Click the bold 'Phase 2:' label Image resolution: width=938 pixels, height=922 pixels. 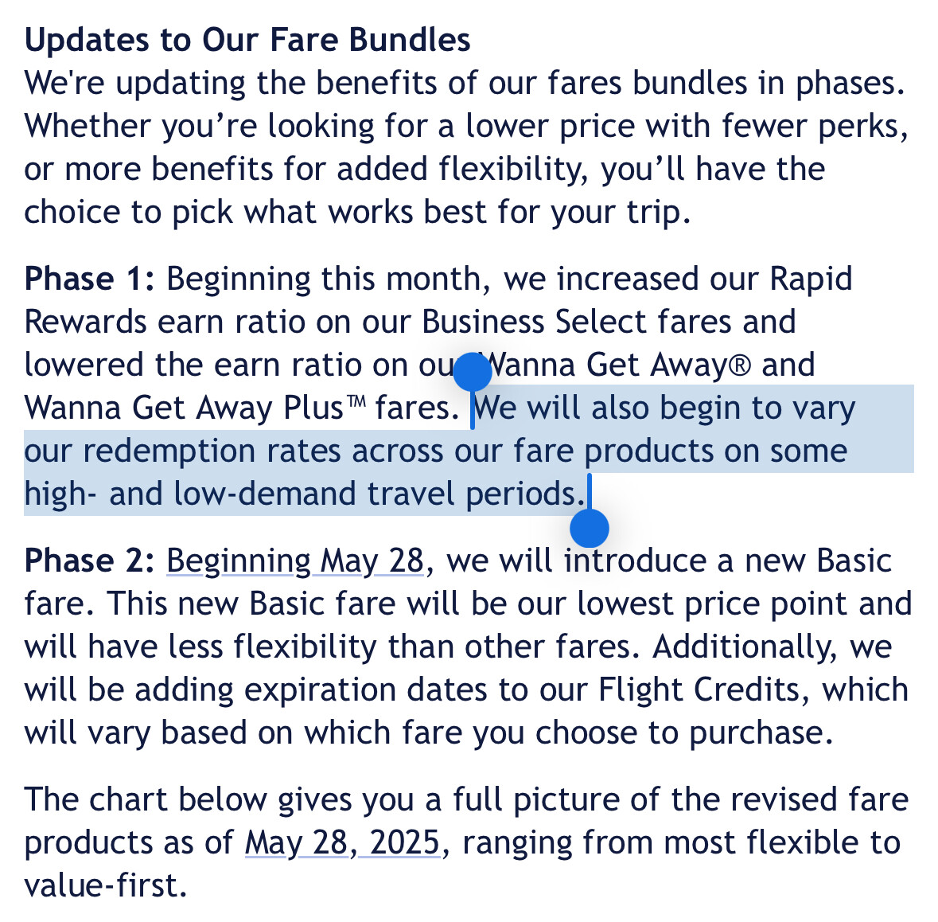(x=90, y=561)
